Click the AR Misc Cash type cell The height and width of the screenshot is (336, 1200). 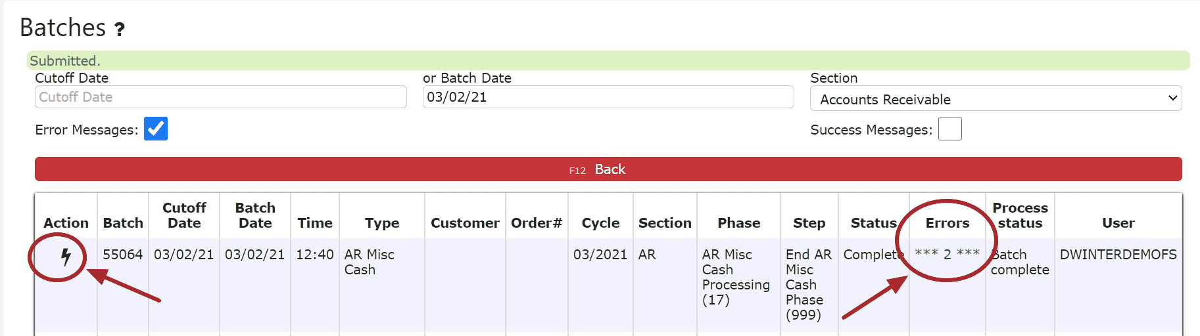coord(369,262)
